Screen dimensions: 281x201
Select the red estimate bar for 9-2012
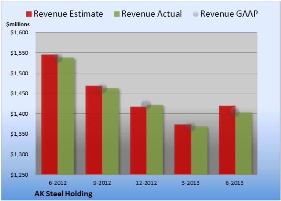pos(94,130)
